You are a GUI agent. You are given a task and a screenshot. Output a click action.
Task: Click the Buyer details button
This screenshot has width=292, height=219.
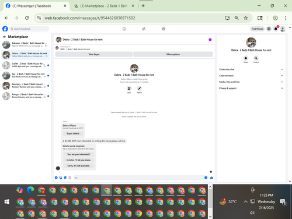click(x=73, y=134)
